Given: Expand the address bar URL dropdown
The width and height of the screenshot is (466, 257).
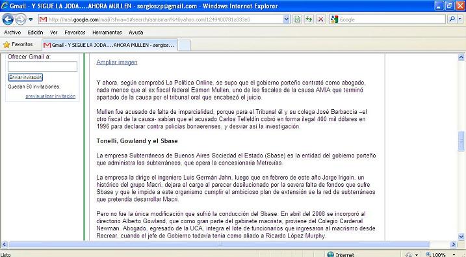Looking at the screenshot, I should point(286,20).
